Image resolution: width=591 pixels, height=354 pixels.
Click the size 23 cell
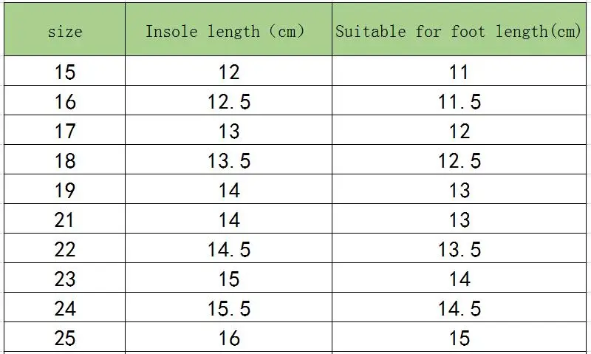tap(65, 279)
